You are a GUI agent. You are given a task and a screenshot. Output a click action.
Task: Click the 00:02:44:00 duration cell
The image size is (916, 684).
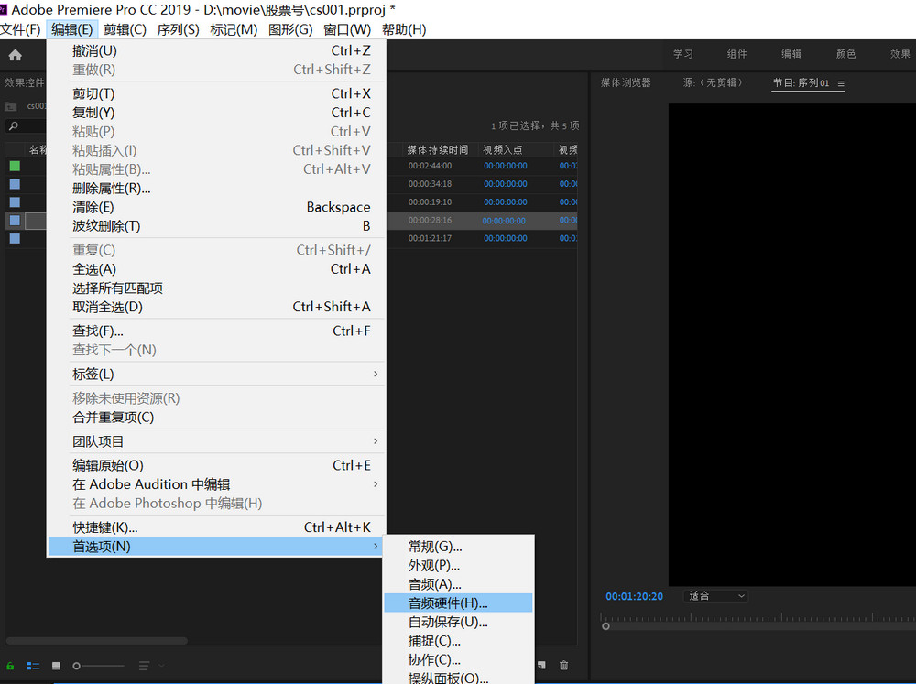(430, 166)
